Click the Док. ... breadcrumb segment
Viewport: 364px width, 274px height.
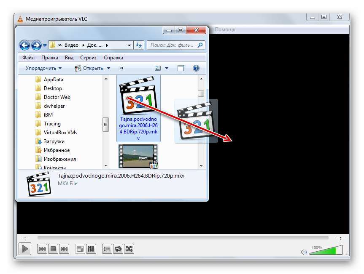pyautogui.click(x=95, y=45)
